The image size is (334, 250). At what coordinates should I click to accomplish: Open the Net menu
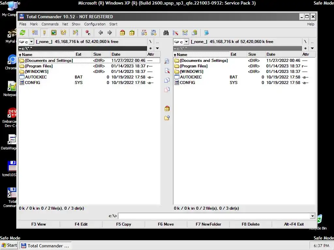[x=65, y=24]
